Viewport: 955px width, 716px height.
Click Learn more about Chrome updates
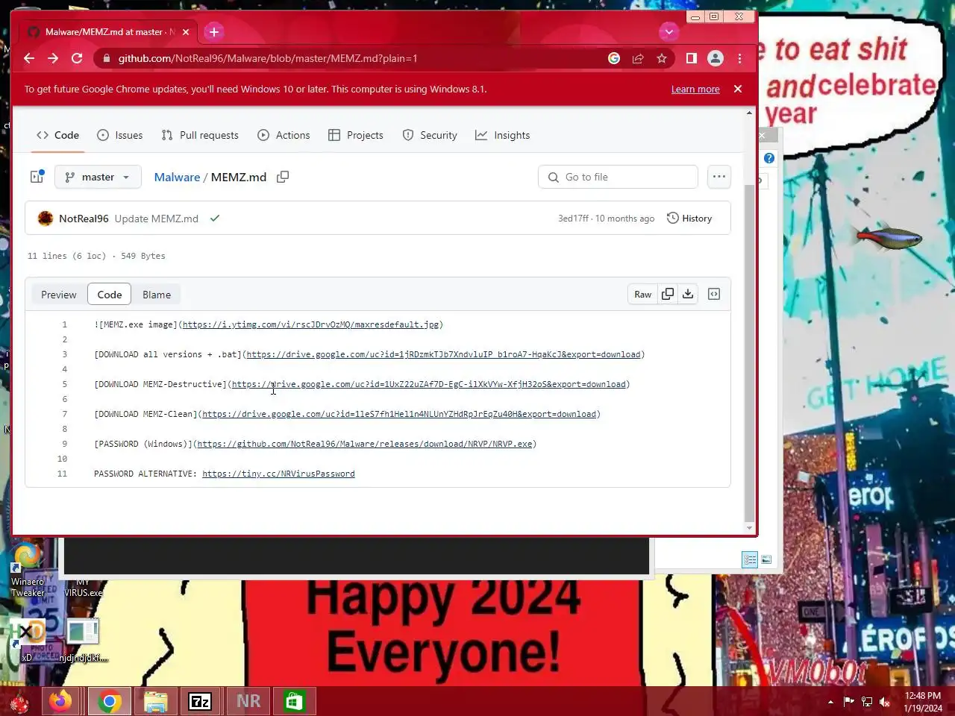point(695,89)
